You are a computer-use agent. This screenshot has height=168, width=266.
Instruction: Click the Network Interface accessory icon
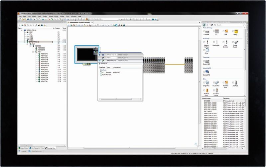click(207, 42)
